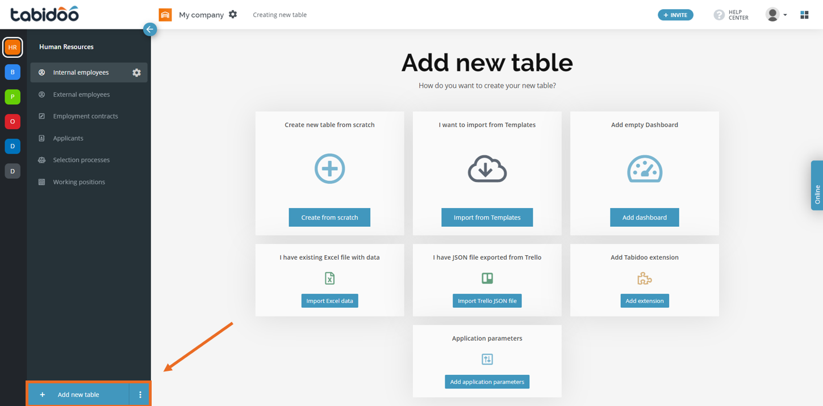Open the blue B application icon

coord(12,72)
